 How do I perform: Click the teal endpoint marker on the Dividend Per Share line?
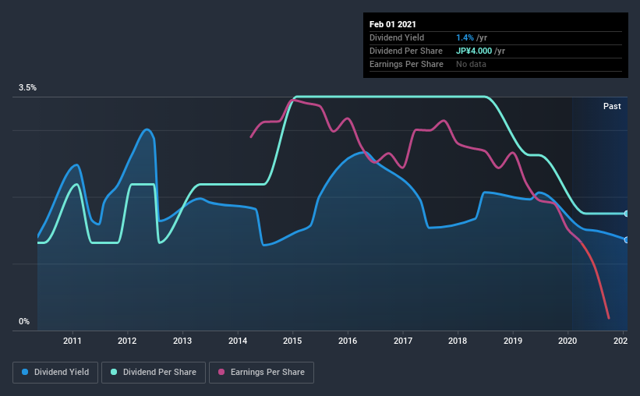coord(626,214)
